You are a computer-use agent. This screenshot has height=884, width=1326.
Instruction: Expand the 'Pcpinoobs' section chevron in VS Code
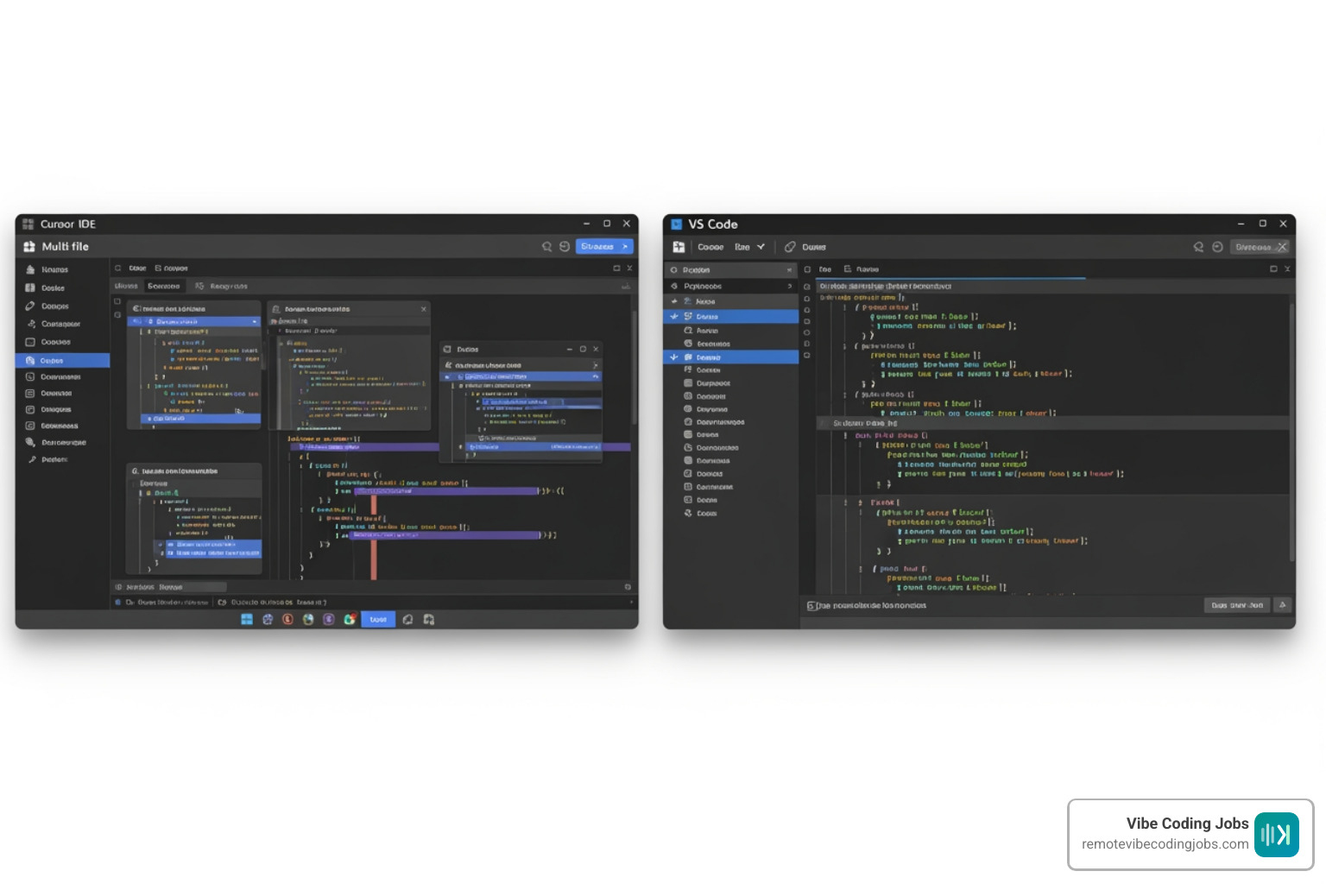(789, 286)
